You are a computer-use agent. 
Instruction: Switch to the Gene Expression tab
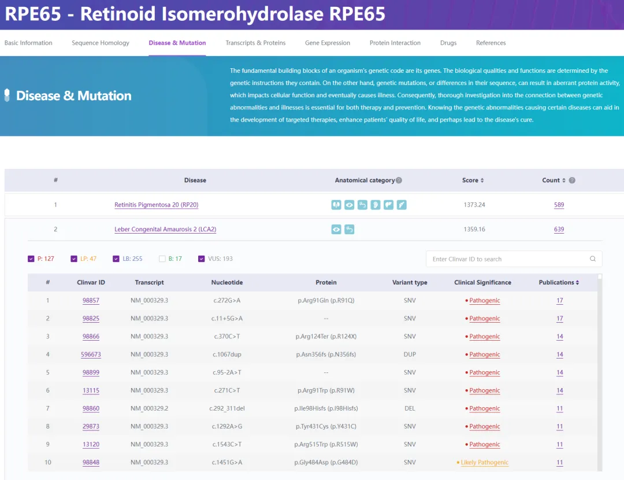(x=328, y=43)
